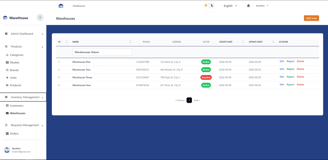Sort table by Update Date arrows
The width and height of the screenshot is (328, 160).
[273, 42]
